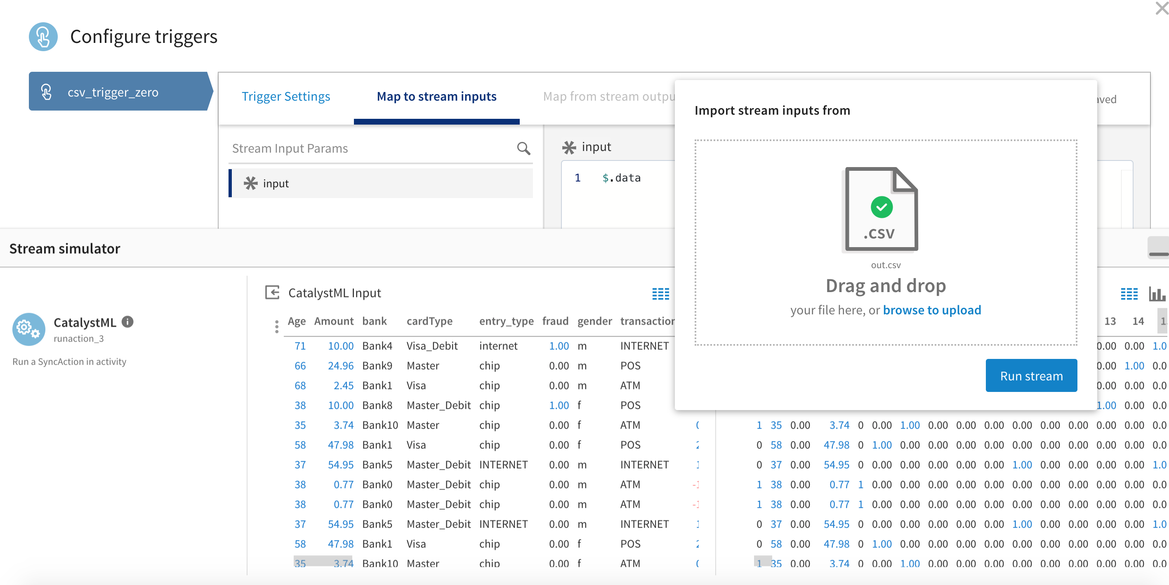Click inside the Stream Input Params search field

(x=363, y=149)
